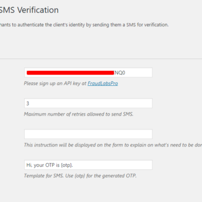
Task: Click the description about authenticating client's identity
Action: tap(84, 25)
